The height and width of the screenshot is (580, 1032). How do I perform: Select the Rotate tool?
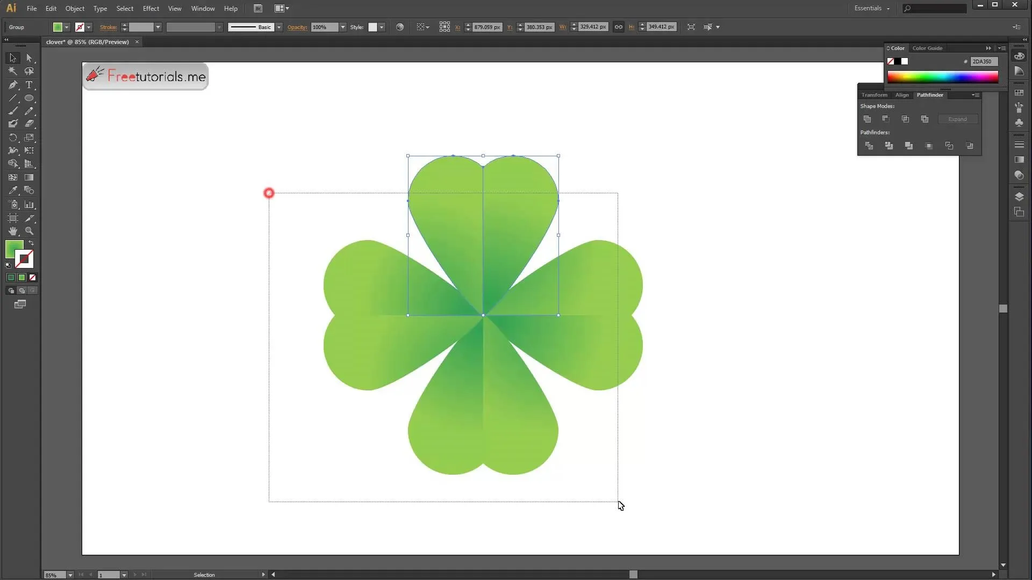13,137
